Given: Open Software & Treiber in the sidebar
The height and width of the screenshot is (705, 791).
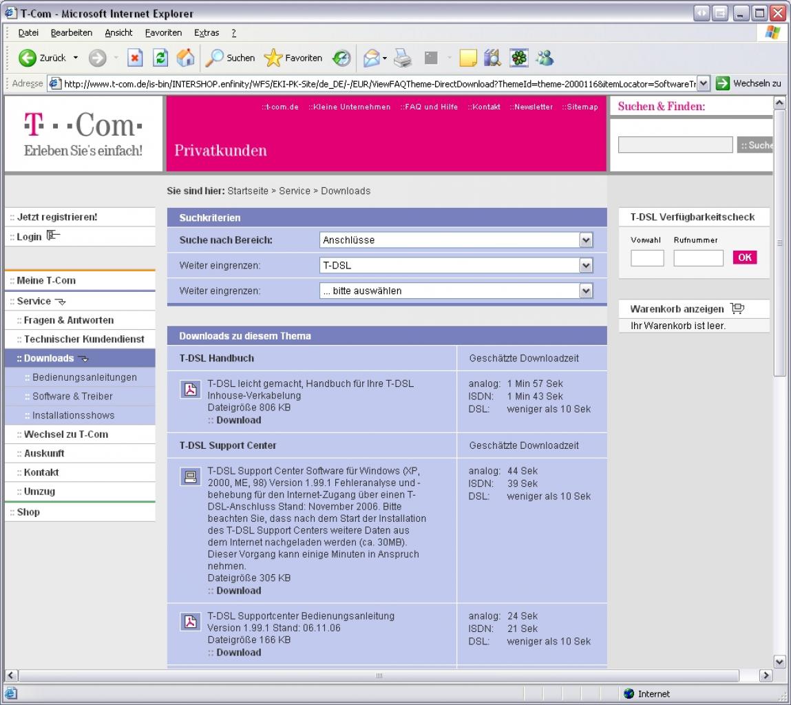Looking at the screenshot, I should point(73,396).
